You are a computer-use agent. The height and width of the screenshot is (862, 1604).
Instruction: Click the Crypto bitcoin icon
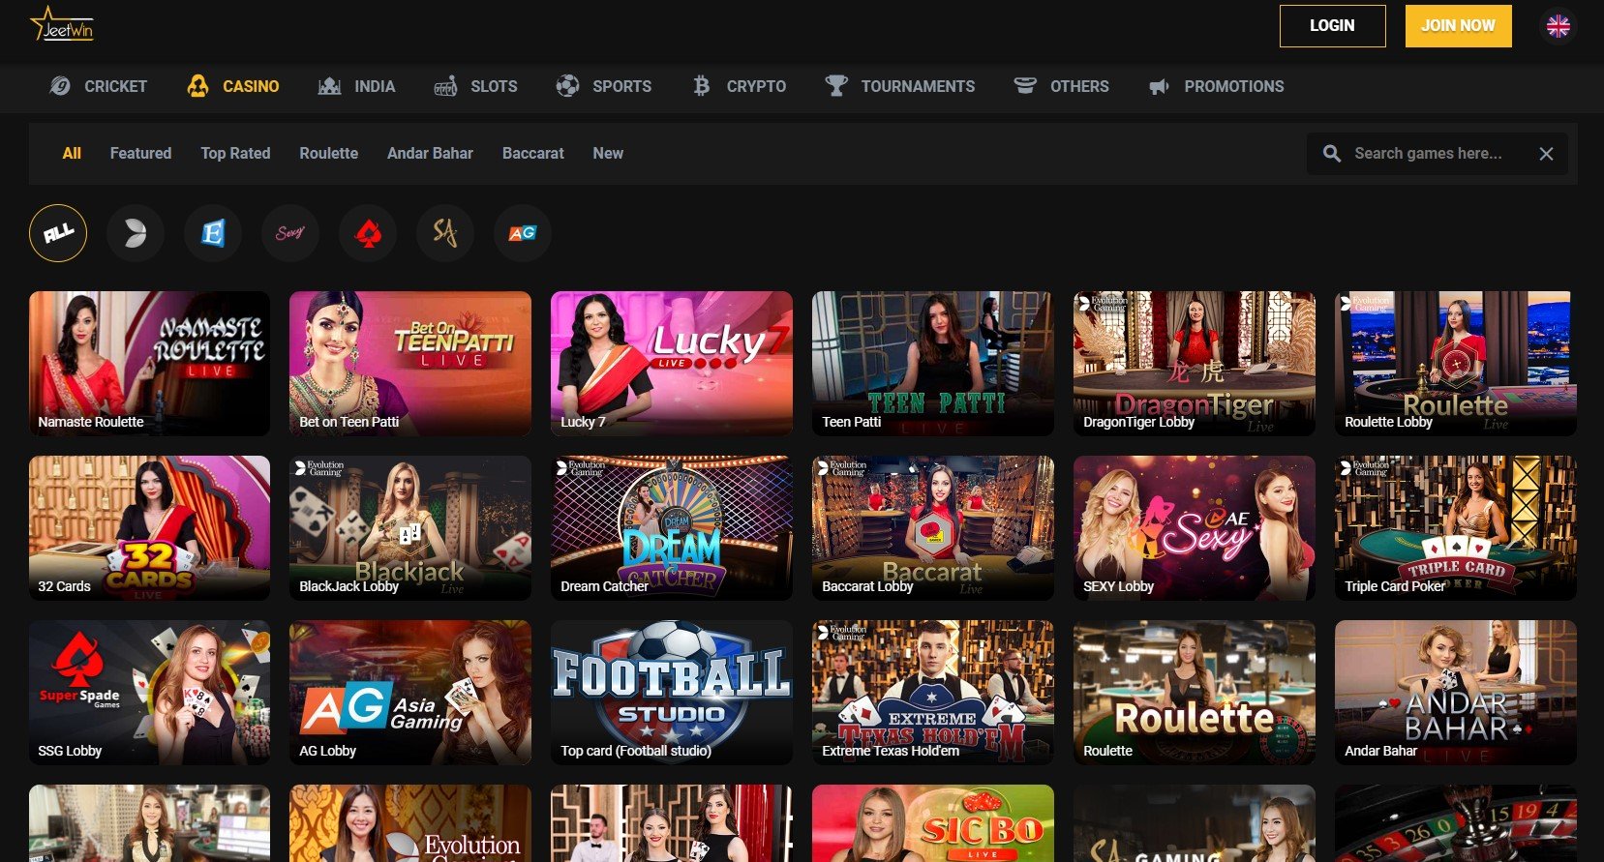[702, 86]
